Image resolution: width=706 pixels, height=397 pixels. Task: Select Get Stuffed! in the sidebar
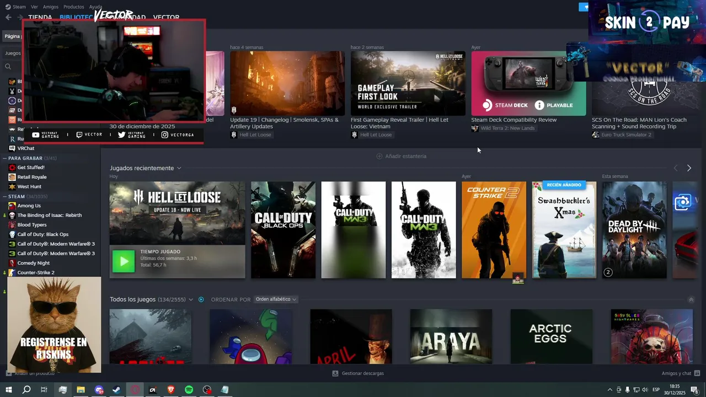pyautogui.click(x=31, y=167)
